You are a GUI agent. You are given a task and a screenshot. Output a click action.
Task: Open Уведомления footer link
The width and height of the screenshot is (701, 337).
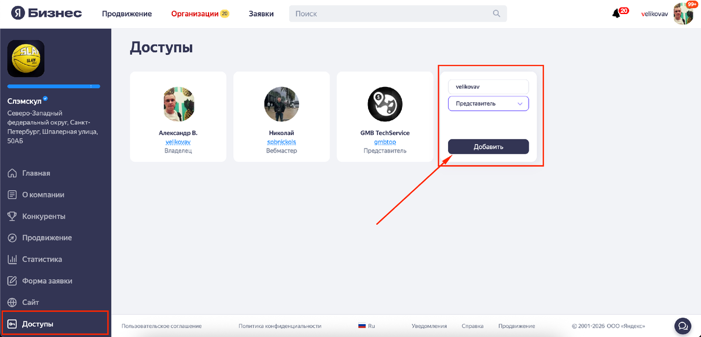tap(429, 326)
